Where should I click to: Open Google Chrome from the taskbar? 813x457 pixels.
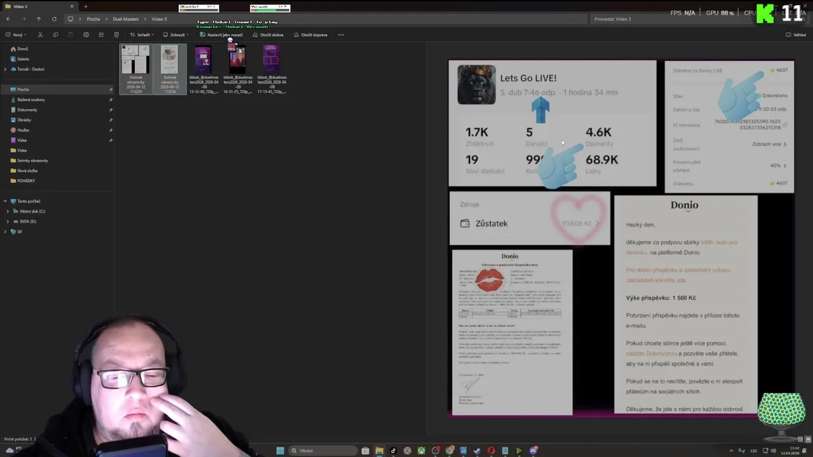(450, 451)
